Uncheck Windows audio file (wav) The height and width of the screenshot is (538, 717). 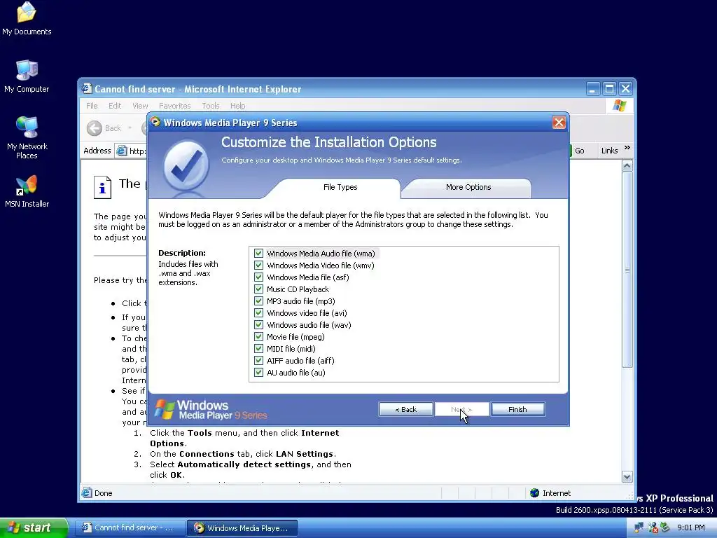(259, 325)
